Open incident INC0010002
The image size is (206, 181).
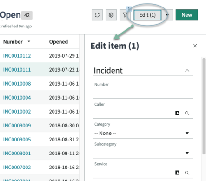17,112
